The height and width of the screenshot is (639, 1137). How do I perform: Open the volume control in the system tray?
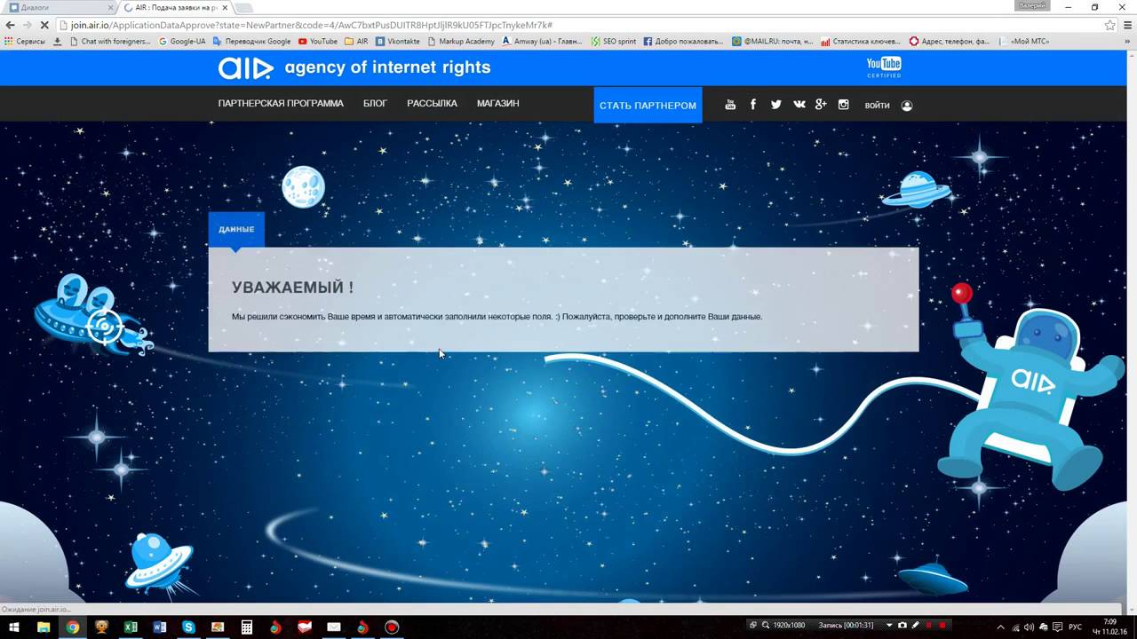click(1029, 627)
